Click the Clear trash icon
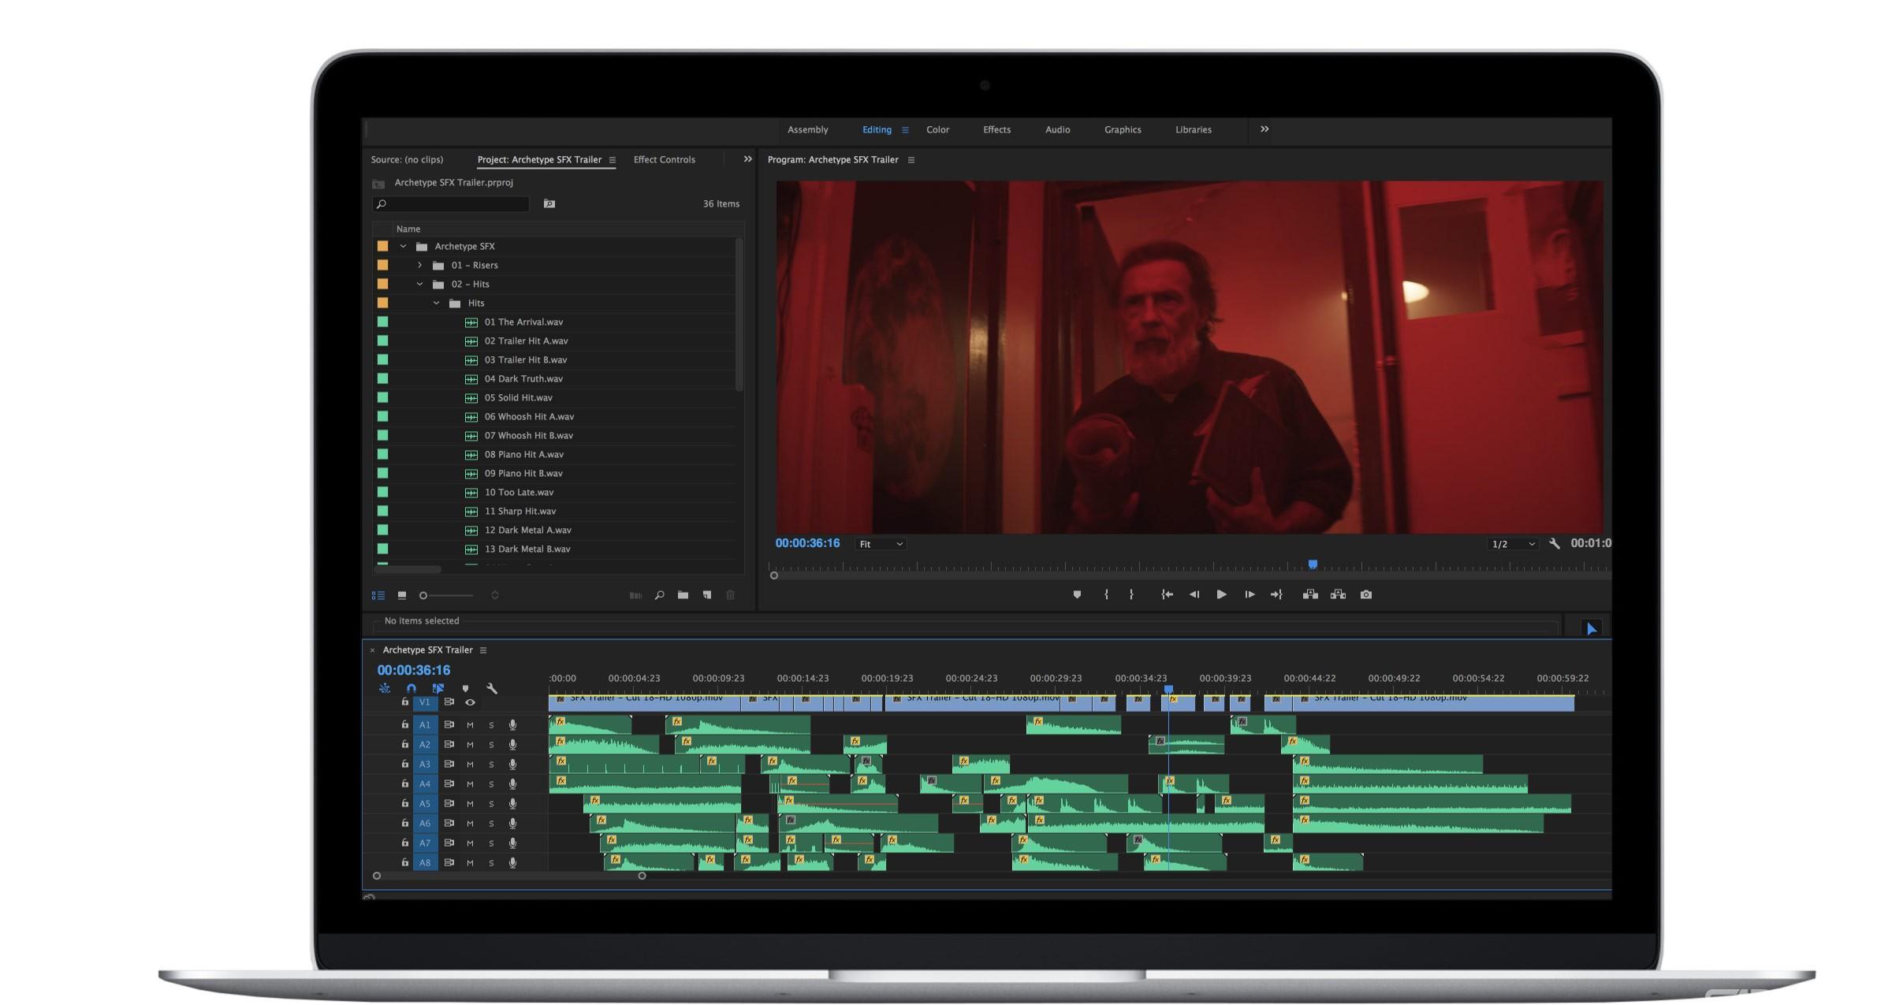This screenshot has height=1005, width=1892. 731,595
